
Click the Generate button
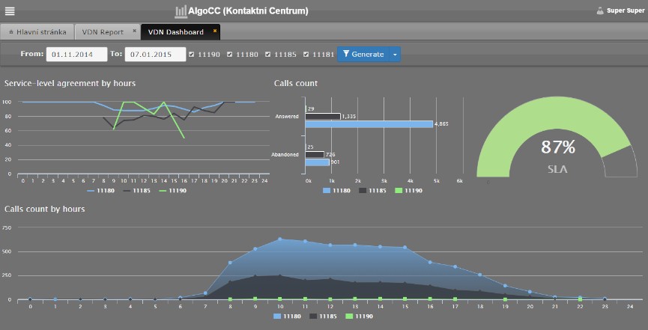coord(363,54)
